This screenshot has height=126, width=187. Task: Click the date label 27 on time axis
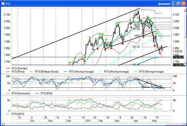pos(84,118)
